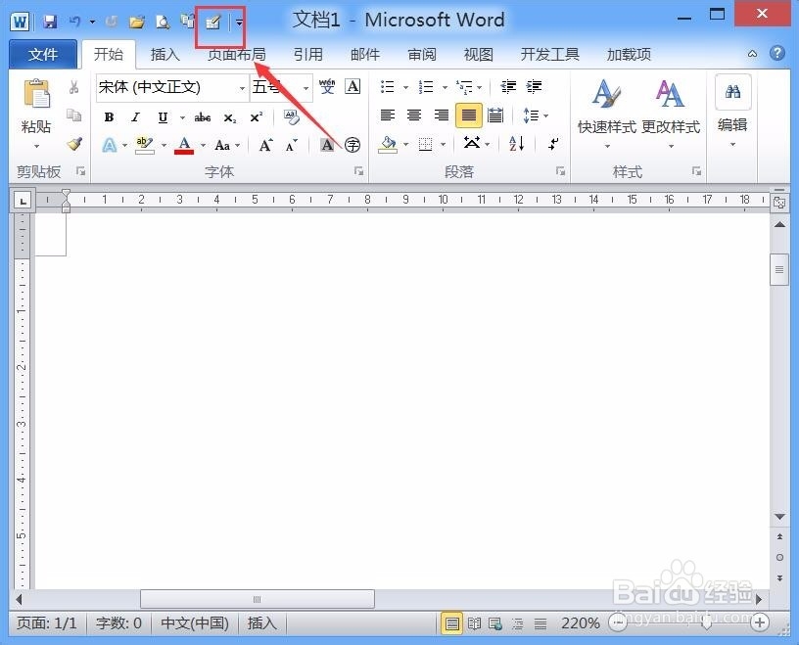799x645 pixels.
Task: Toggle justify alignment
Action: coord(468,115)
